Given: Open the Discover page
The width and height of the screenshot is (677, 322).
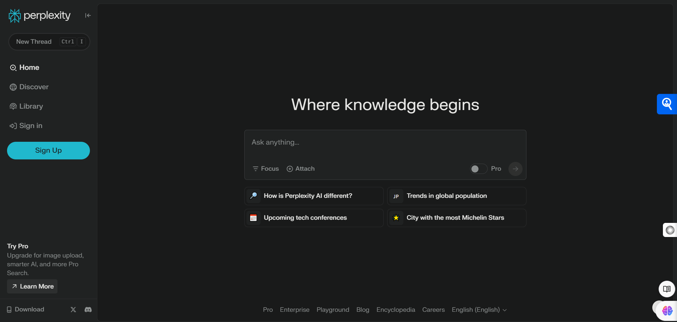Looking at the screenshot, I should tap(29, 87).
